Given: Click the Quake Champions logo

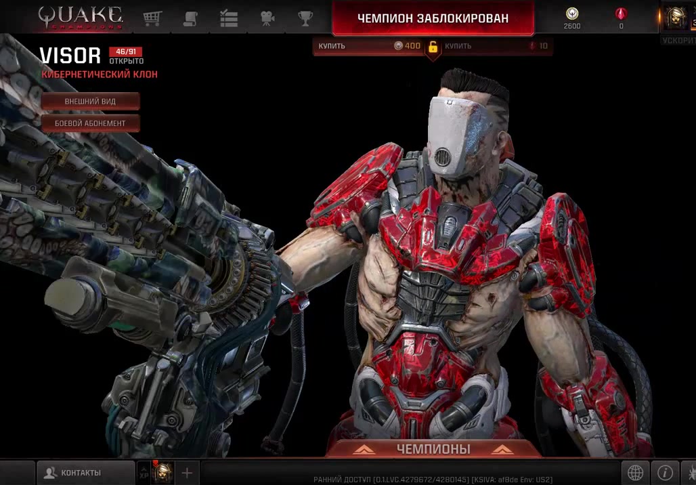Looking at the screenshot, I should click(80, 16).
